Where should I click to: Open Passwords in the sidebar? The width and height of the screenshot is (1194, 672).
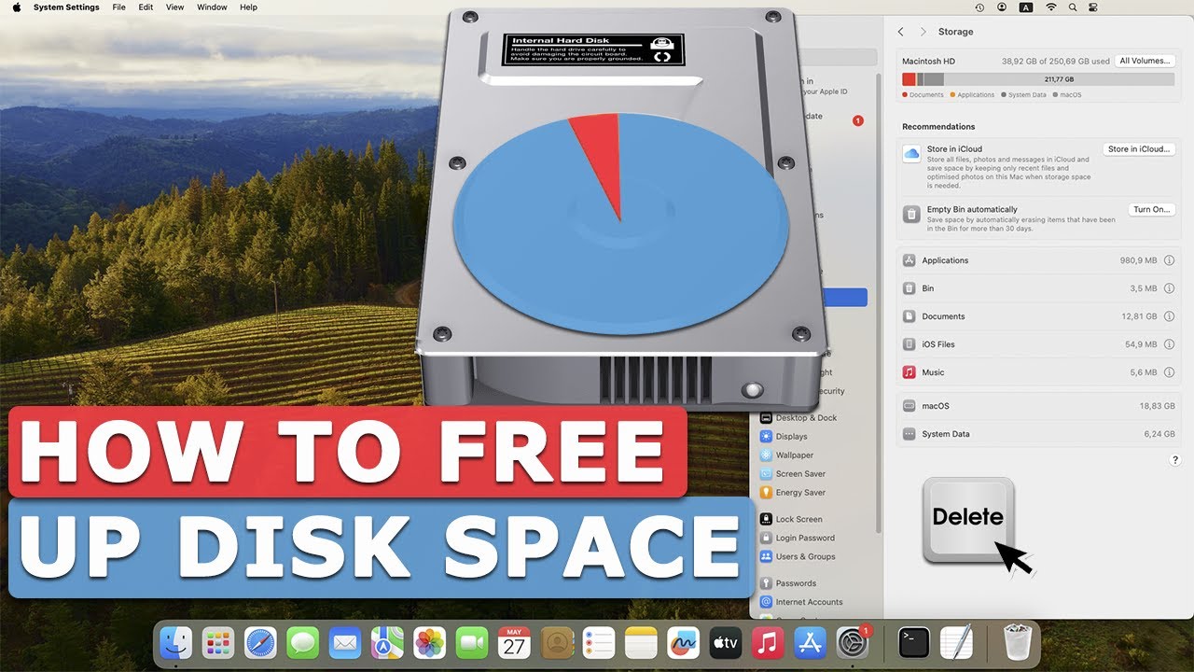pos(789,583)
